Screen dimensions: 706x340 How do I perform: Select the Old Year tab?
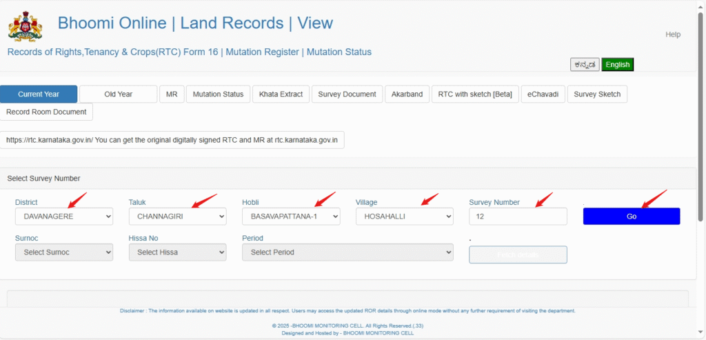tap(118, 94)
